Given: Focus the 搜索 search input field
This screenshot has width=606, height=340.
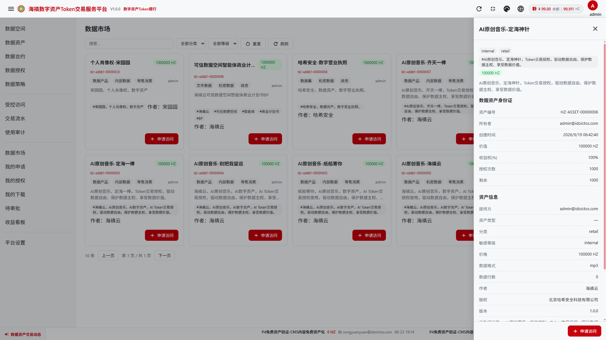Looking at the screenshot, I should click(x=129, y=43).
